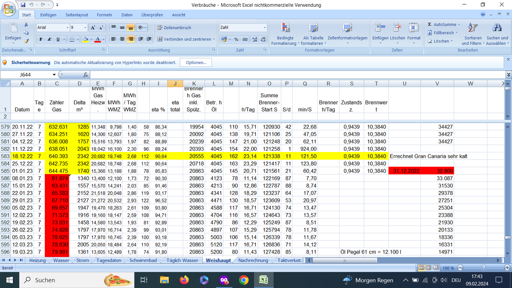Open the Formeln ribbon tab
The image size is (512, 288).
pyautogui.click(x=104, y=15)
